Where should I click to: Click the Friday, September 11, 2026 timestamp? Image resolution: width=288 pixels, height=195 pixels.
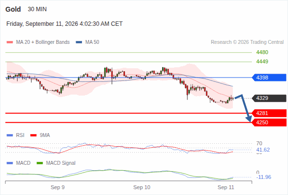[x=64, y=24]
